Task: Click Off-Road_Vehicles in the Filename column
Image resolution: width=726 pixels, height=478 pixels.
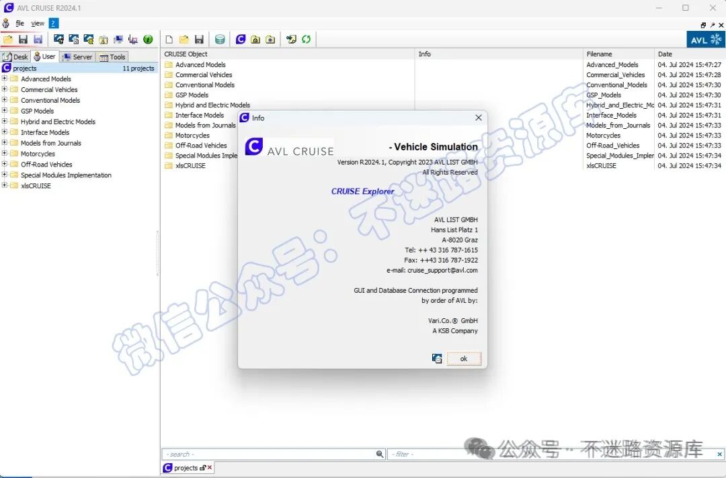Action: [612, 145]
